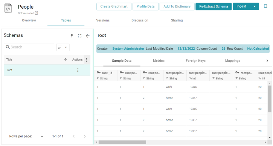This screenshot has height=146, width=273.
Task: Select the root schema in list
Action: coord(37,70)
